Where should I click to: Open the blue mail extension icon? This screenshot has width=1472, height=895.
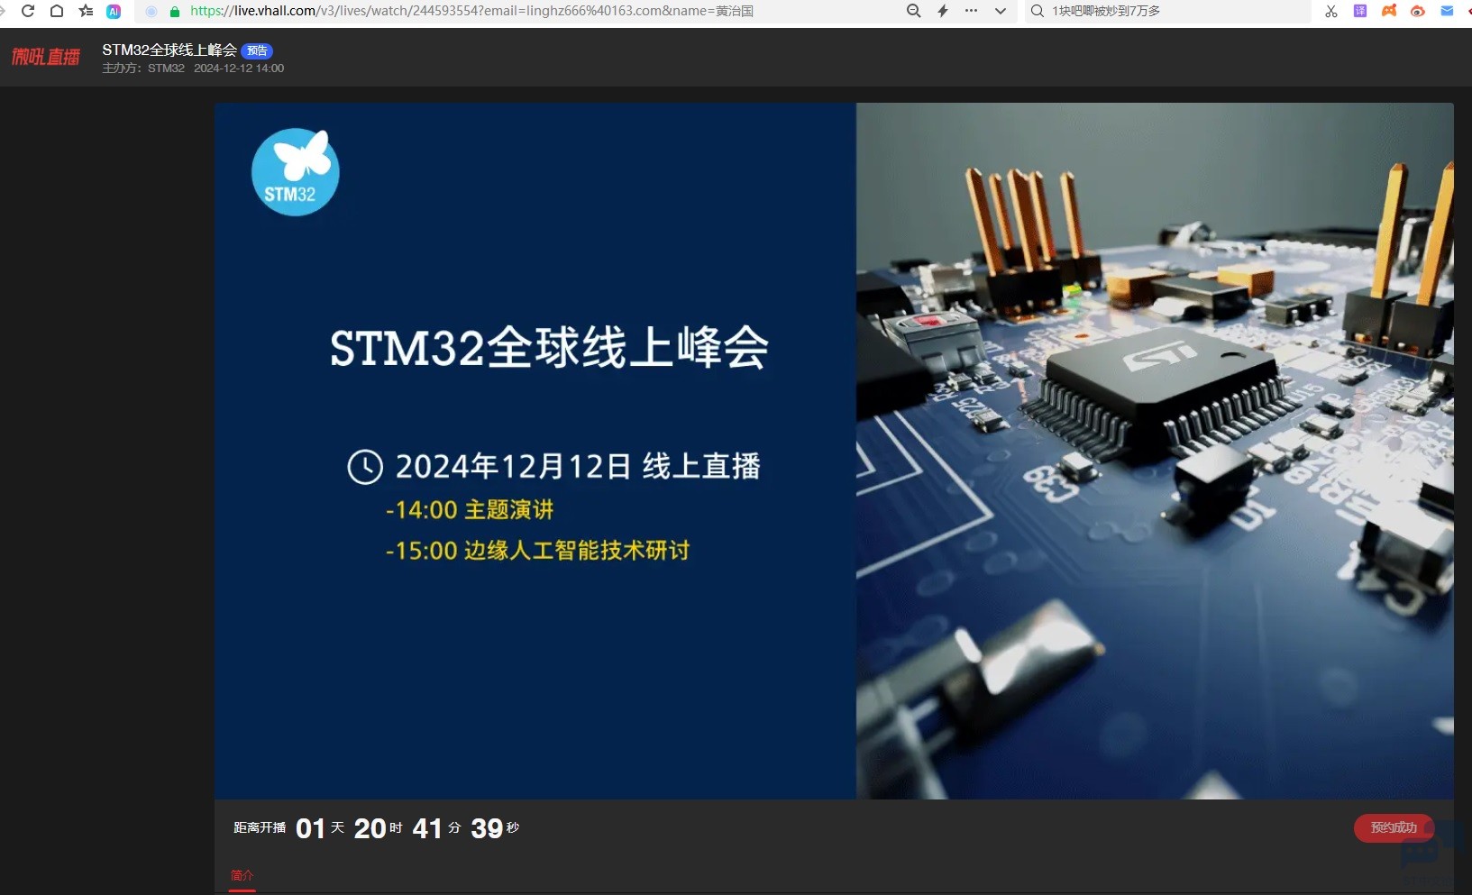1447,11
